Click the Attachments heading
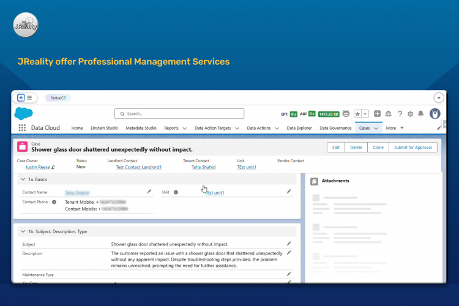This screenshot has height=306, width=459. [335, 181]
